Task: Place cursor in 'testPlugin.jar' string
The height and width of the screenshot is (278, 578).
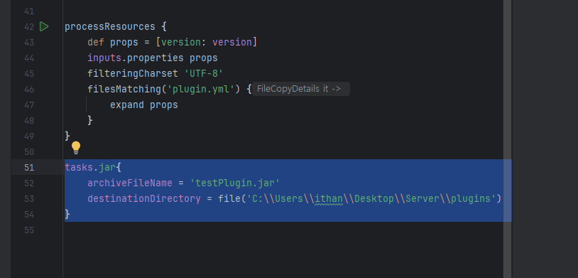Action: tap(235, 183)
